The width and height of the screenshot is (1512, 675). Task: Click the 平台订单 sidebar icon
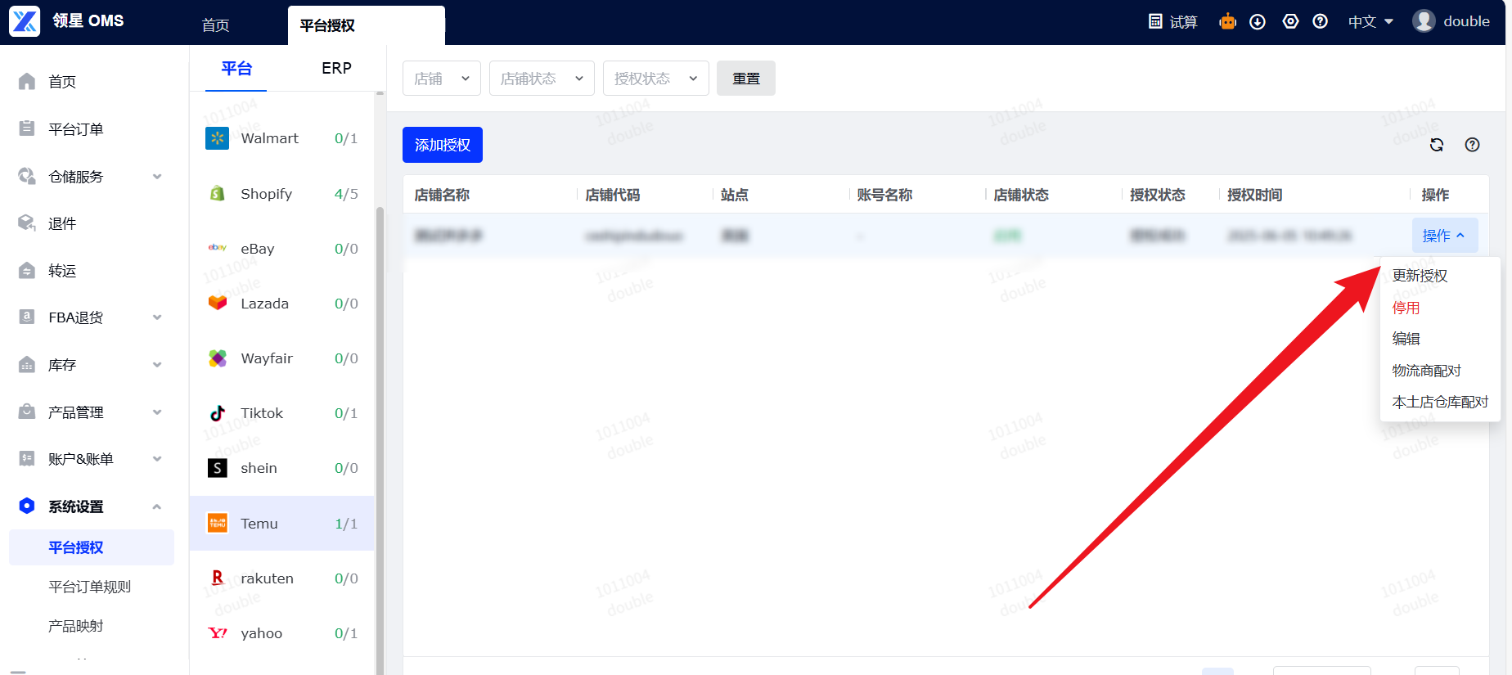27,128
